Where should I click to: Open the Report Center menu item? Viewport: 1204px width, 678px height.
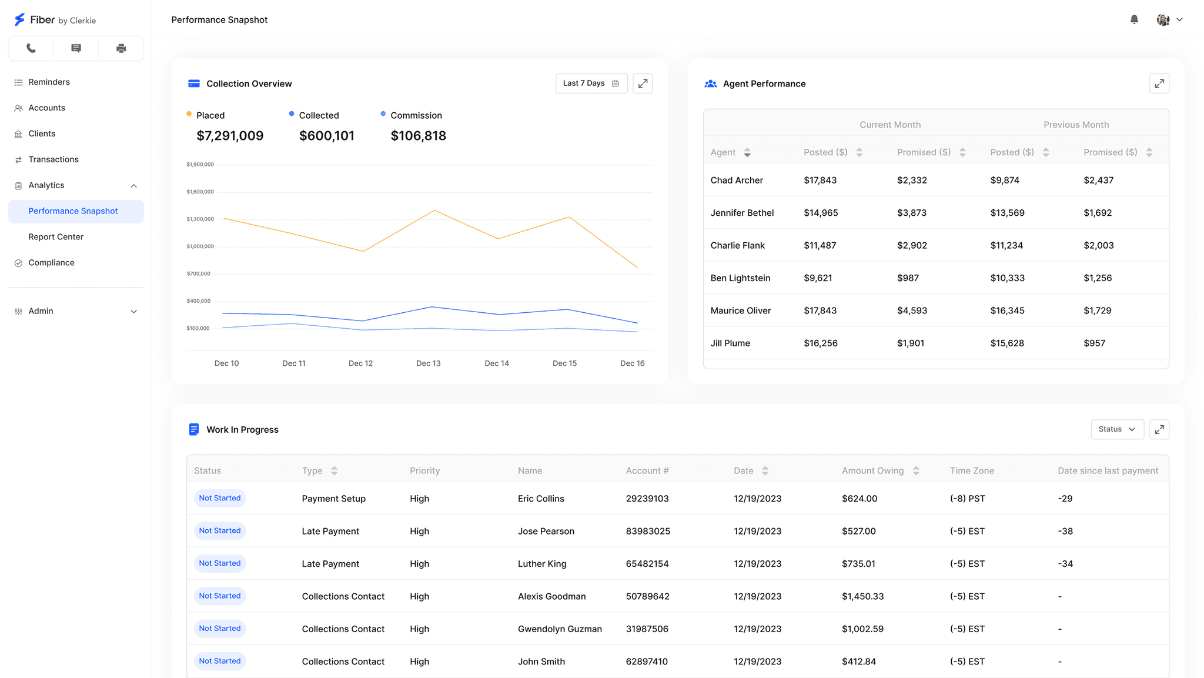tap(56, 237)
